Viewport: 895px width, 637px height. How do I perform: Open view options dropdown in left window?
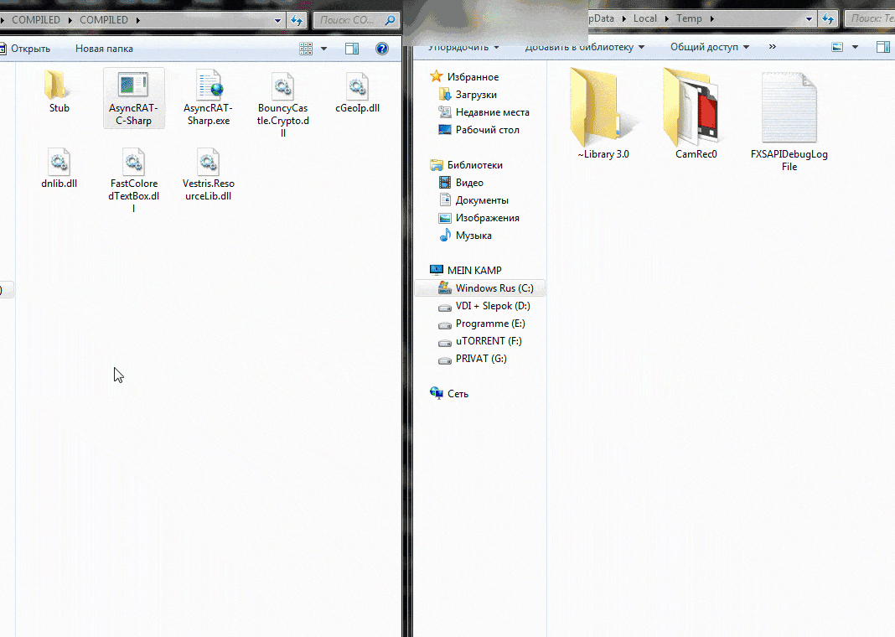pyautogui.click(x=323, y=49)
